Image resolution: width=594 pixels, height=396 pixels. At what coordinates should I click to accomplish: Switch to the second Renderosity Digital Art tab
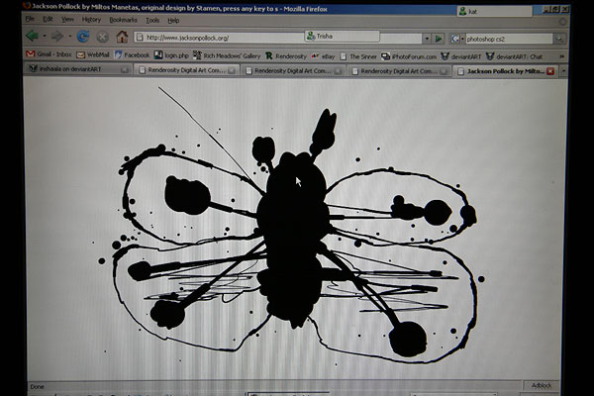coord(293,70)
